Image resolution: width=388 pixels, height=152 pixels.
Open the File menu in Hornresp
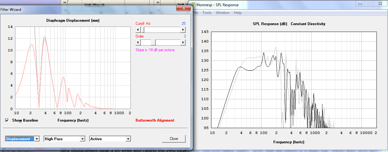click(x=195, y=13)
